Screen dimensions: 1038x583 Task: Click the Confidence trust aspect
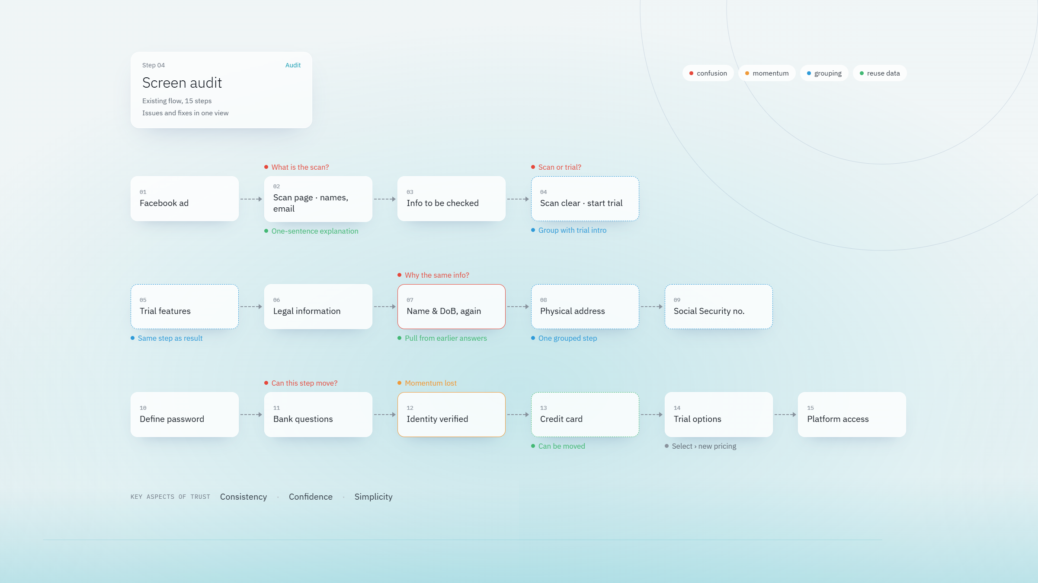(311, 497)
